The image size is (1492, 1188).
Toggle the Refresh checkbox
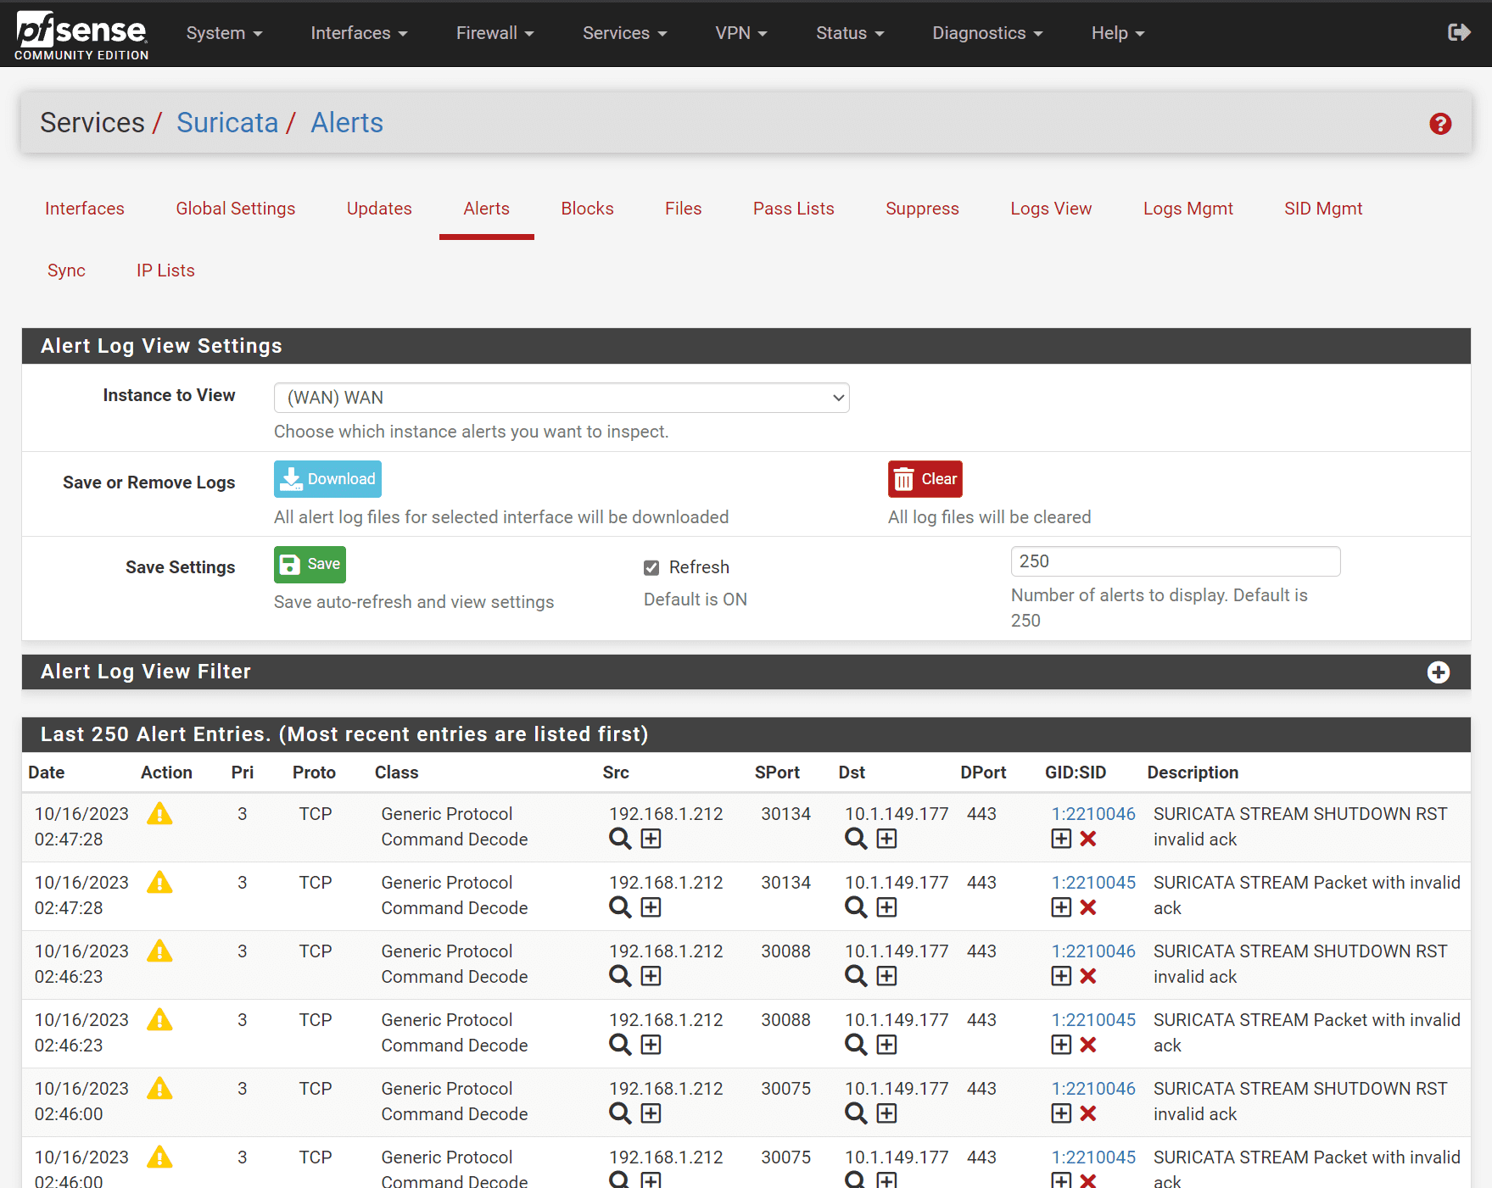(651, 567)
